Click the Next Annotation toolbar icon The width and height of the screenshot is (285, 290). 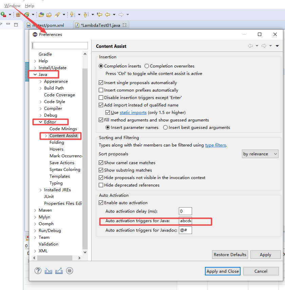point(73,15)
